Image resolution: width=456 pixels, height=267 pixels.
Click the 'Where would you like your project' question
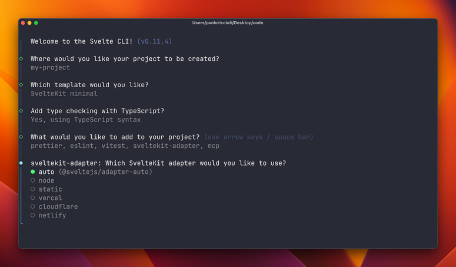pos(125,59)
